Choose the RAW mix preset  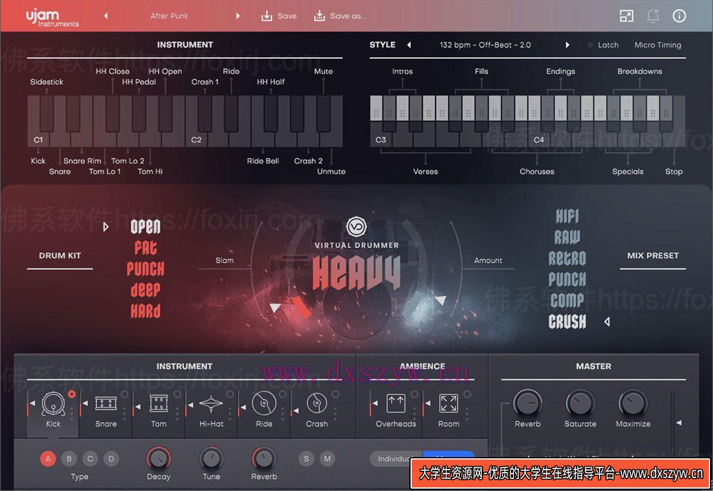(567, 237)
